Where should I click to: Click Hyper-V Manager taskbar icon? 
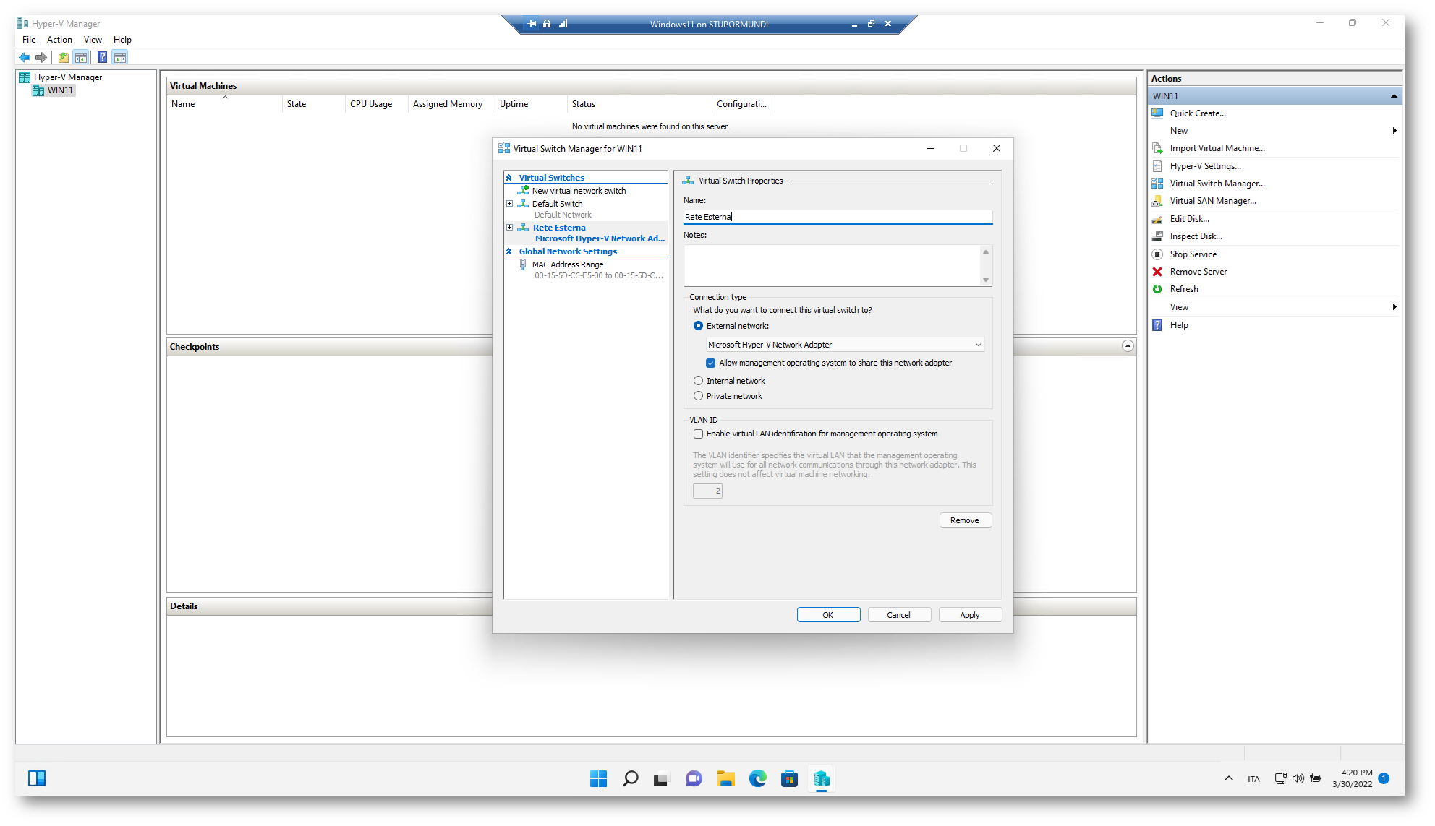[821, 778]
